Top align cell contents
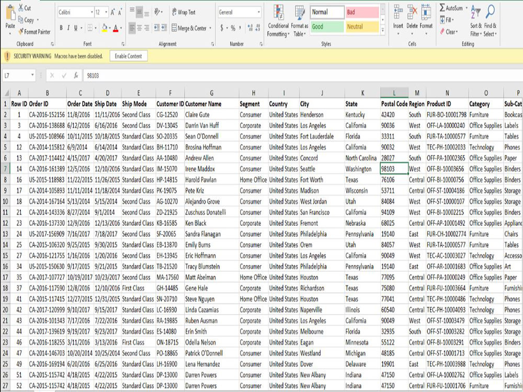Viewport: 523px width, 392px height. pyautogui.click(x=132, y=10)
